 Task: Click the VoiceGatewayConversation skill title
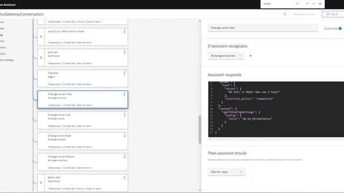coord(21,14)
